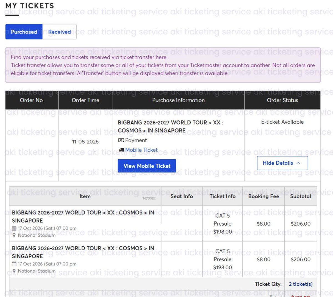333x297 pixels.
Task: Click the truck icon beside Mobile Ticket
Action: [121, 150]
